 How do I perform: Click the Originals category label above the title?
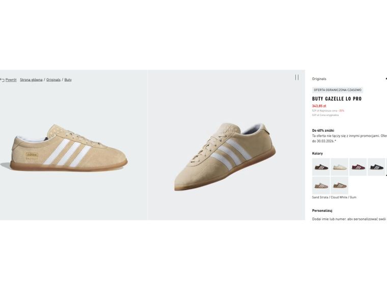coord(319,79)
